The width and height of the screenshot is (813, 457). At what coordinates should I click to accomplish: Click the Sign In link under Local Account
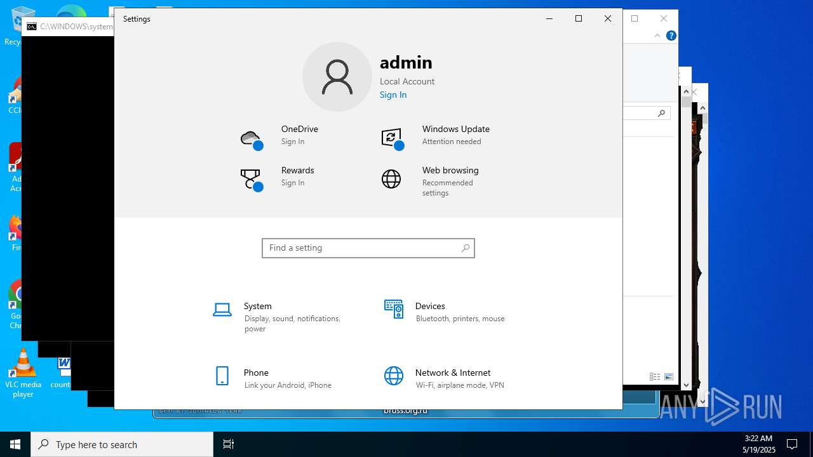[393, 95]
